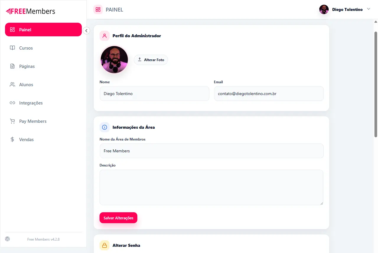Click the page's vertical scrollbar
This screenshot has height=253, width=378.
click(x=376, y=84)
